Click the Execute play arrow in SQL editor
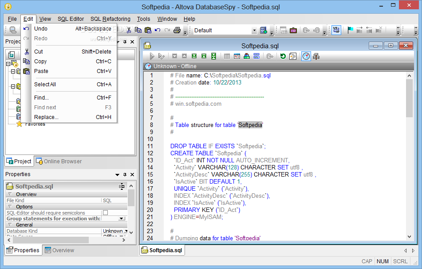 click(x=152, y=56)
